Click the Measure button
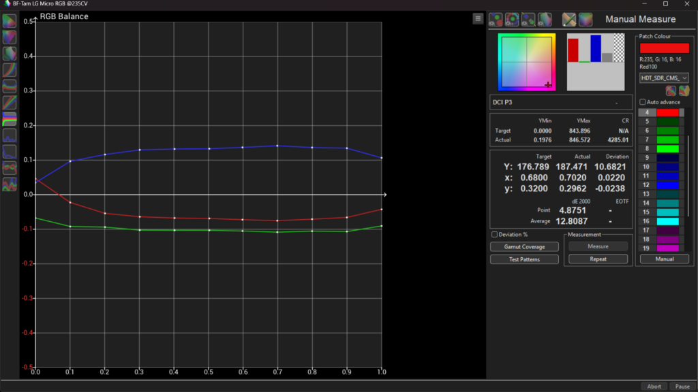The width and height of the screenshot is (698, 392). pyautogui.click(x=598, y=246)
